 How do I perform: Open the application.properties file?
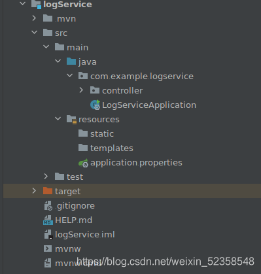tap(136, 163)
